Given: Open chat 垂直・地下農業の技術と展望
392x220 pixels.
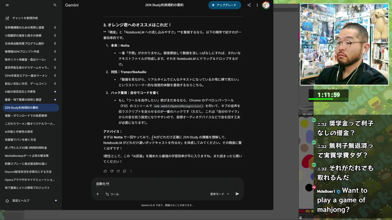Looking at the screenshot, I should point(23,100).
